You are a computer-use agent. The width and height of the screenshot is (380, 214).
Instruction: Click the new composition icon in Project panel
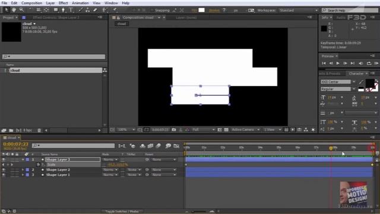click(18, 130)
